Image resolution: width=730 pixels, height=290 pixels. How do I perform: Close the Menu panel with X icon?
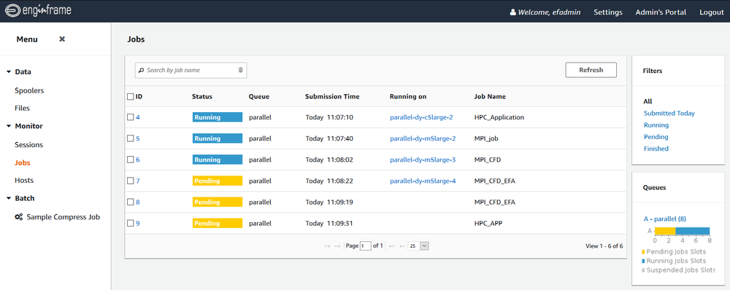[62, 39]
